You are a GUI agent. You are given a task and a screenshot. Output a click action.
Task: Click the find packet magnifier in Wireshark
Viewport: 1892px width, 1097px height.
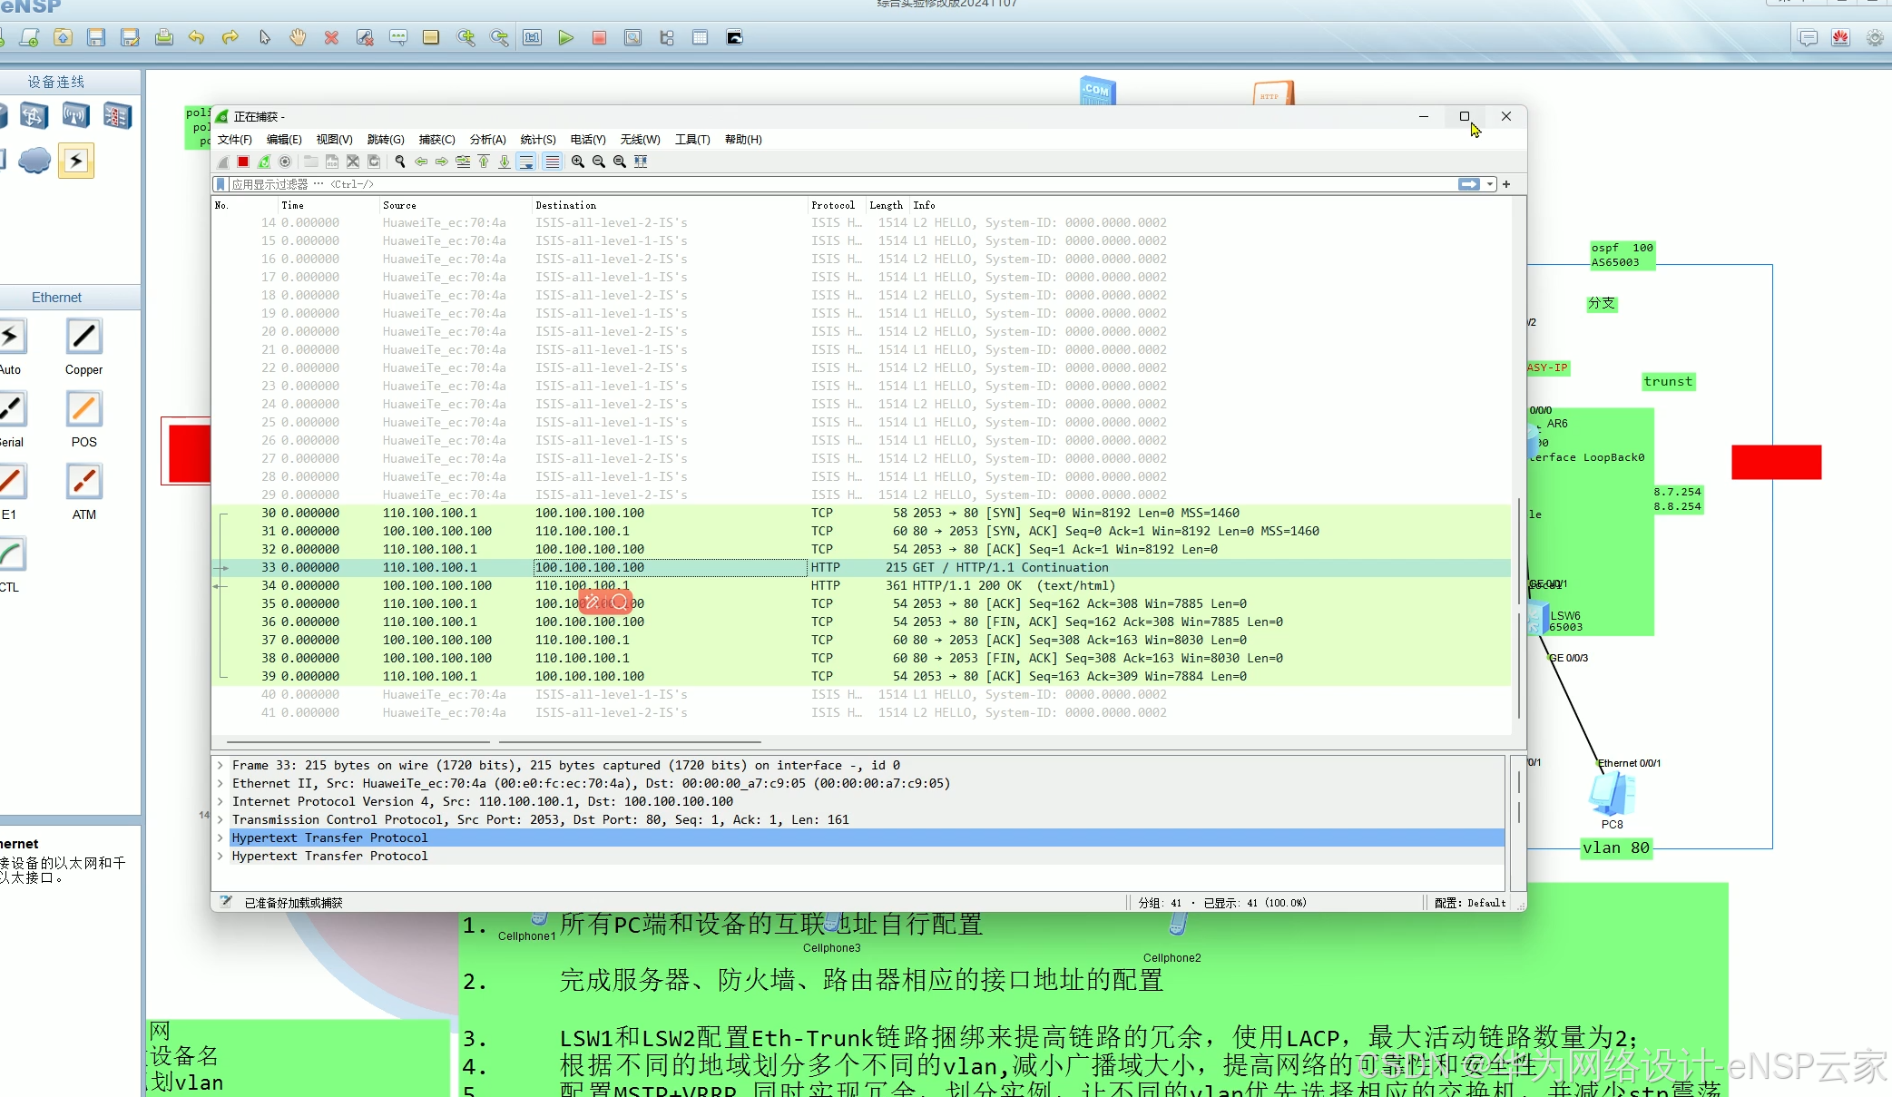click(x=400, y=162)
